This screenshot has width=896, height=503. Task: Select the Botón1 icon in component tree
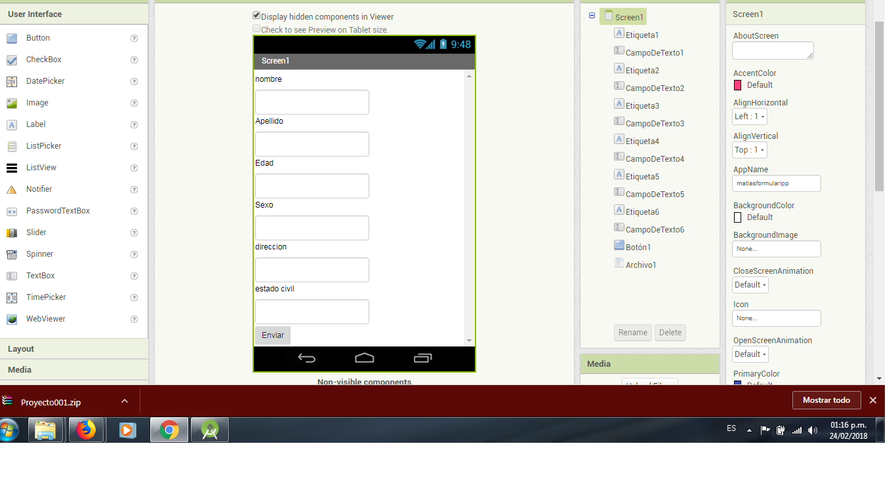pyautogui.click(x=619, y=245)
